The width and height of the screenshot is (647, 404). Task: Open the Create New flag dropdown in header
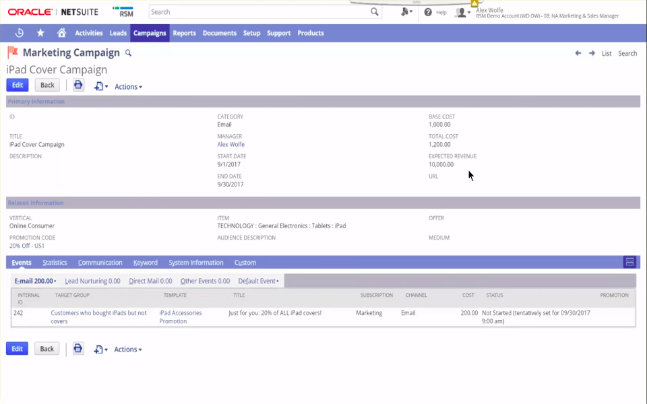[406, 12]
